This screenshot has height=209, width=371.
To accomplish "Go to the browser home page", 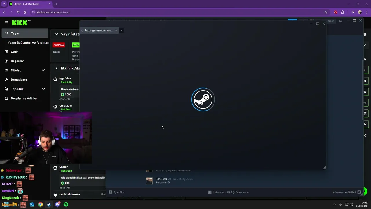I will pos(25,12).
